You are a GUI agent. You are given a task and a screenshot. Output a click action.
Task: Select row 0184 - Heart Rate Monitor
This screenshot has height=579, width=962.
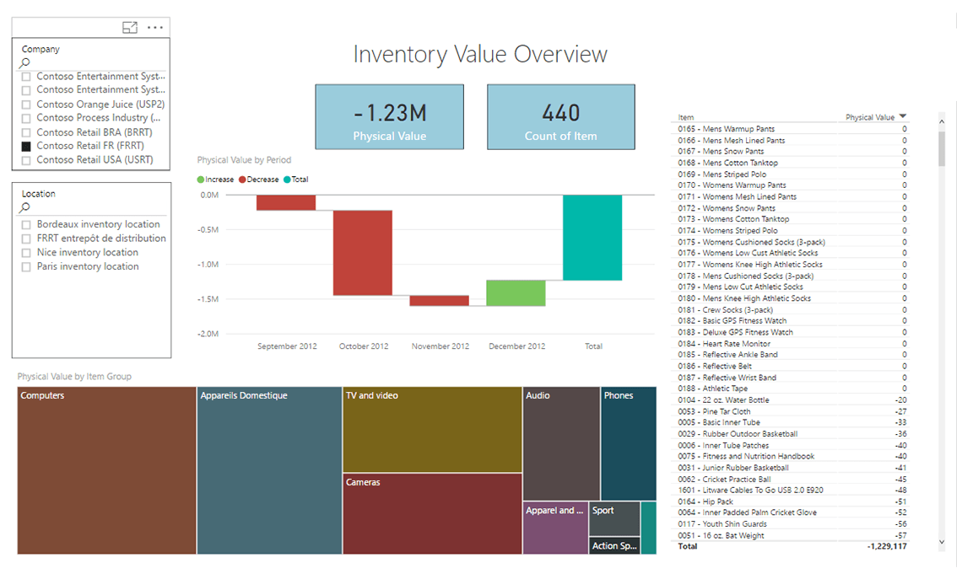tap(789, 344)
